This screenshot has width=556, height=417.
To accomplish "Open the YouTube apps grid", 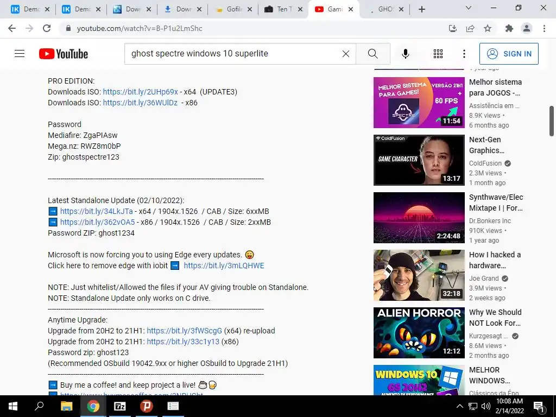I will pos(438,54).
